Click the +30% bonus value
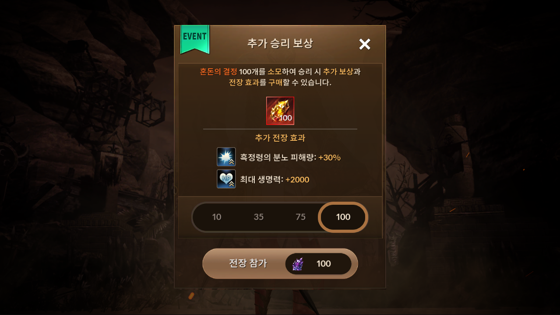The height and width of the screenshot is (315, 560). click(329, 157)
